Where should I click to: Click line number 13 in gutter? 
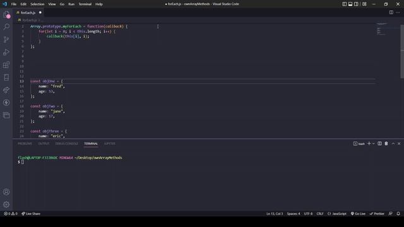(21, 81)
